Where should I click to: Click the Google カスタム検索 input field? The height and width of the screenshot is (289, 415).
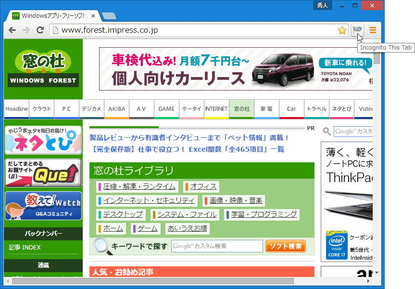point(217,246)
